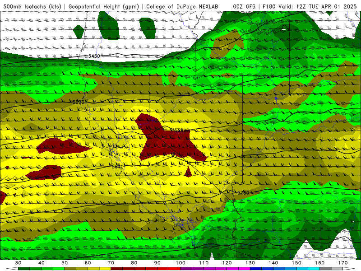This screenshot has width=361, height=271.
Task: Click the magenta color bar segment below 120
Action: (x=233, y=269)
